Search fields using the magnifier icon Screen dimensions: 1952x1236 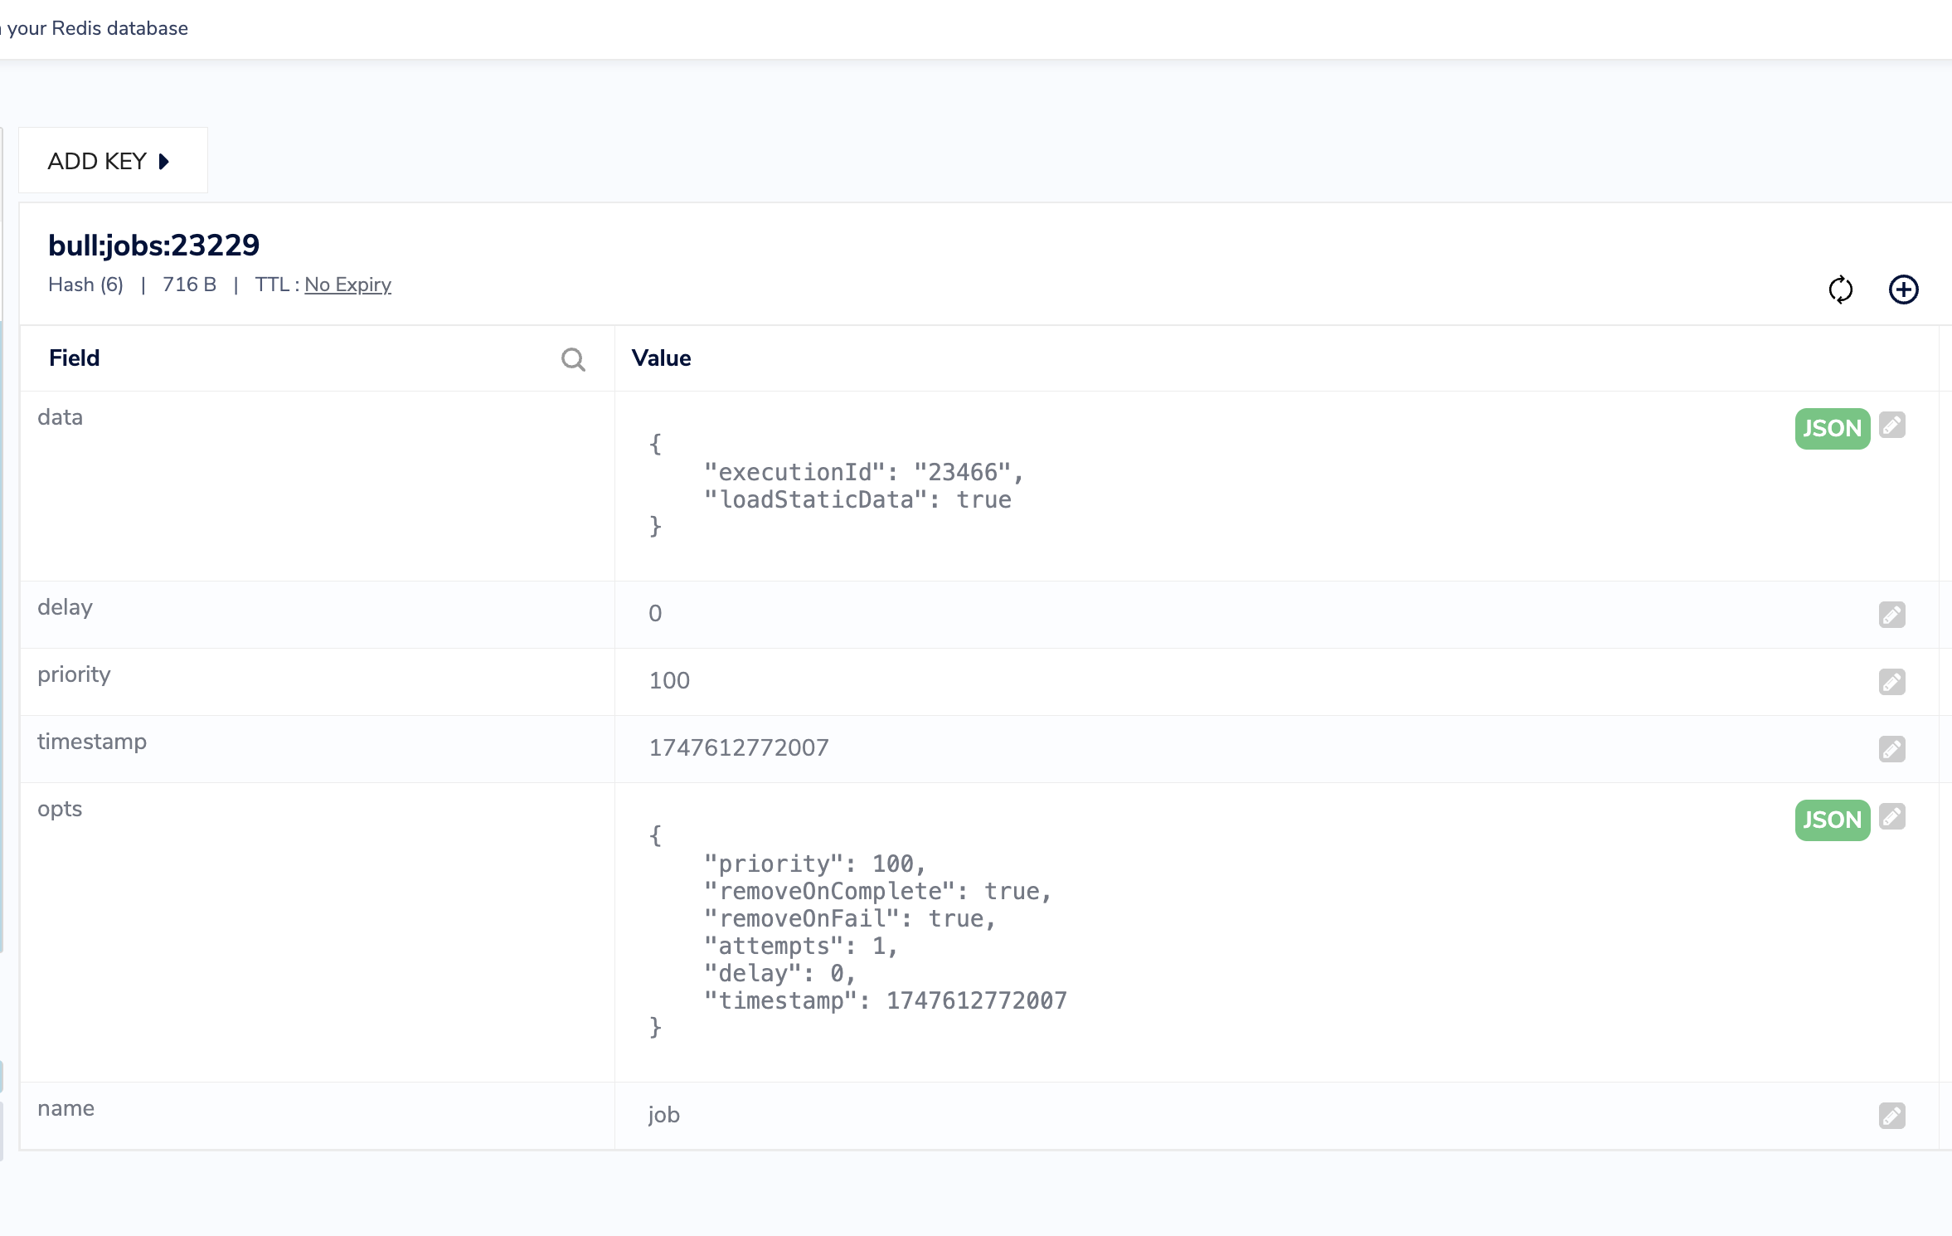pos(573,359)
